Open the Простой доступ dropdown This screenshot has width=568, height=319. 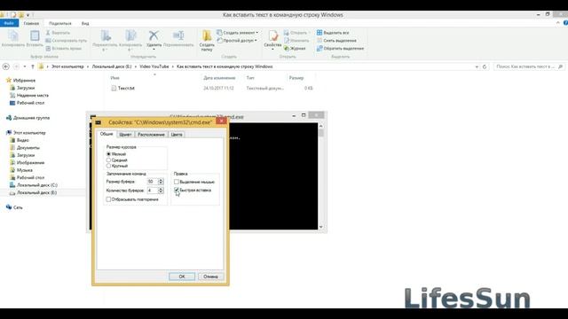click(256, 41)
